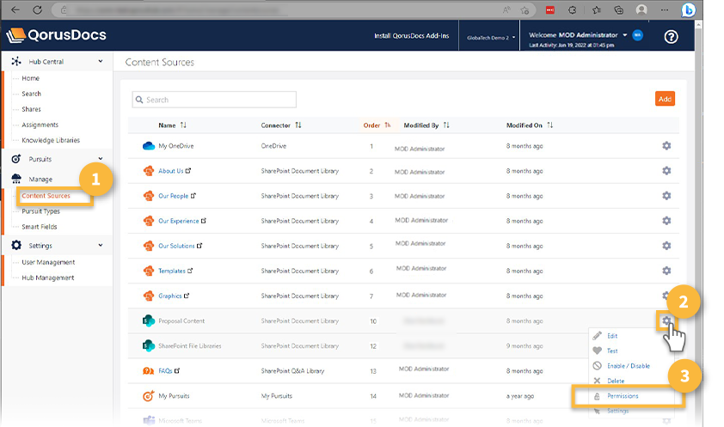Open external link icon beside Templates
The height and width of the screenshot is (427, 724).
tap(190, 271)
